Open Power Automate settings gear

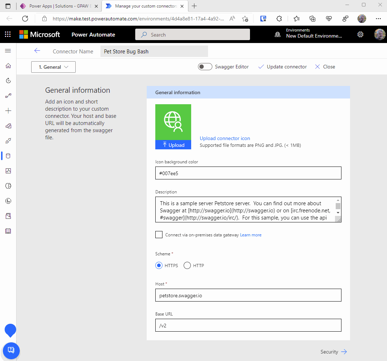tap(360, 34)
